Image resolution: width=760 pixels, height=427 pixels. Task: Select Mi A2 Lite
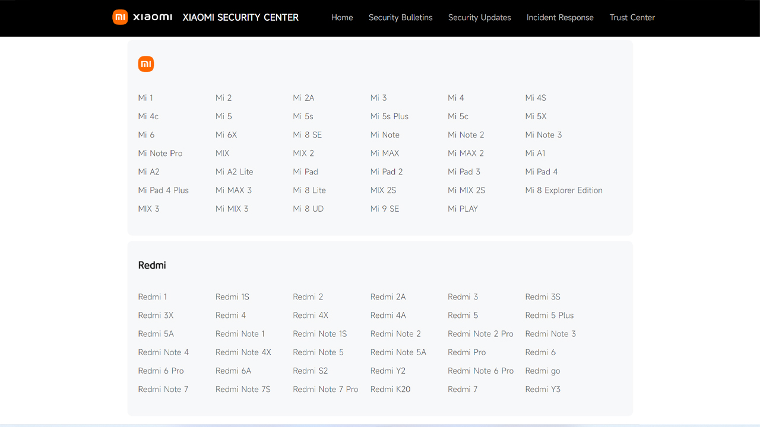(x=235, y=171)
